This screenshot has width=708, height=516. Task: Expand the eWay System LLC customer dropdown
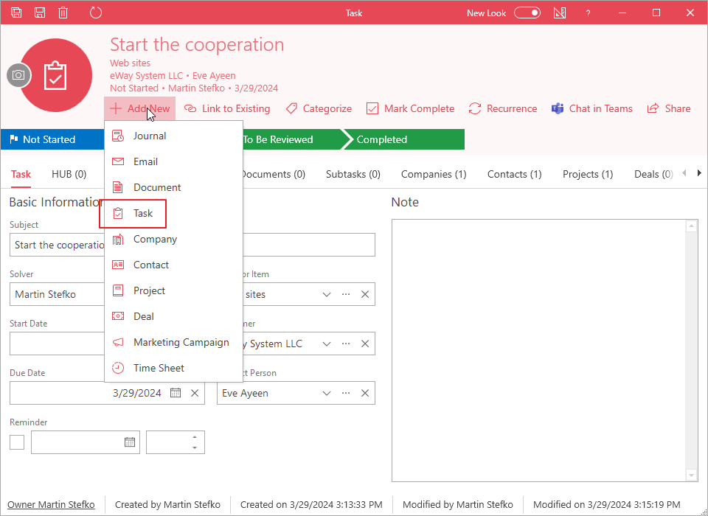click(327, 344)
